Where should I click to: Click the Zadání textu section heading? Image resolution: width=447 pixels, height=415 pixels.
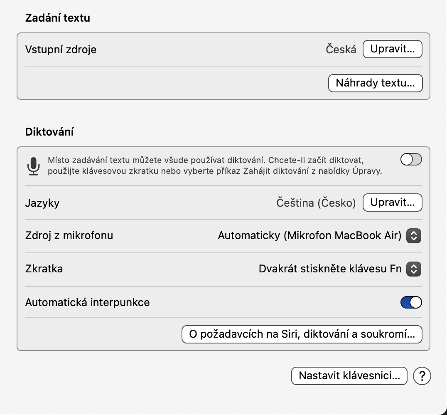click(x=57, y=18)
